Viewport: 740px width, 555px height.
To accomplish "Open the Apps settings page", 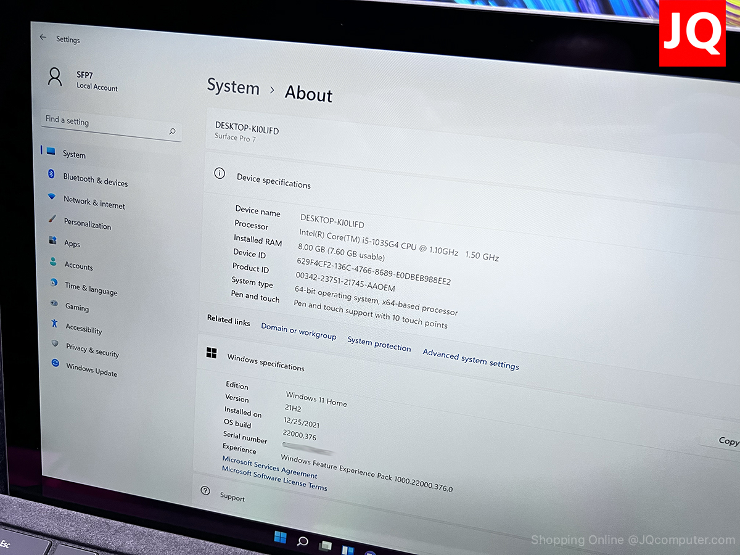I will click(x=72, y=244).
